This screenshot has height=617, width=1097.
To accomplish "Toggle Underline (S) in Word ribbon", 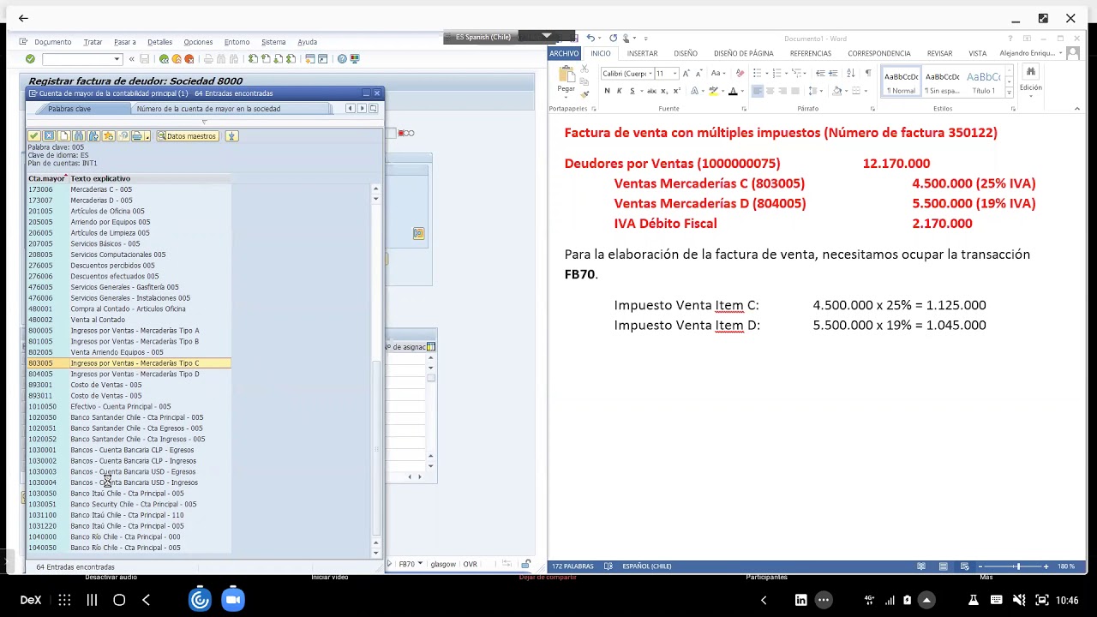I will 632,91.
